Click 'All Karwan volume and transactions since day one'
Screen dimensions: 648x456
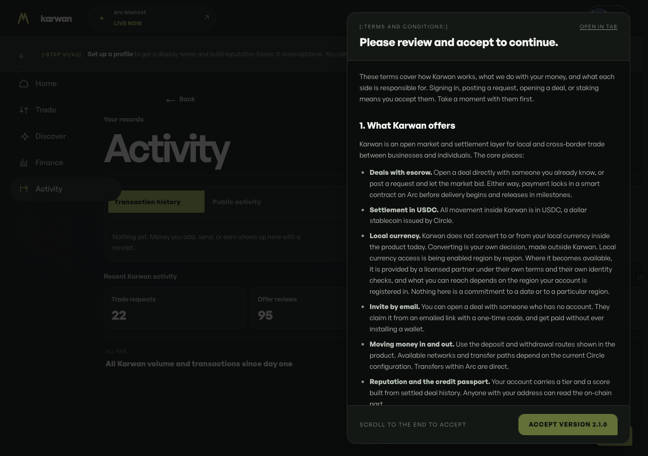point(199,364)
